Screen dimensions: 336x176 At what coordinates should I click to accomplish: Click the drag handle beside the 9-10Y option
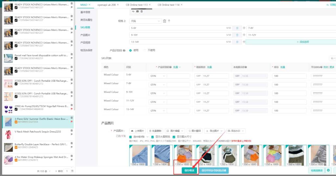click(244, 35)
